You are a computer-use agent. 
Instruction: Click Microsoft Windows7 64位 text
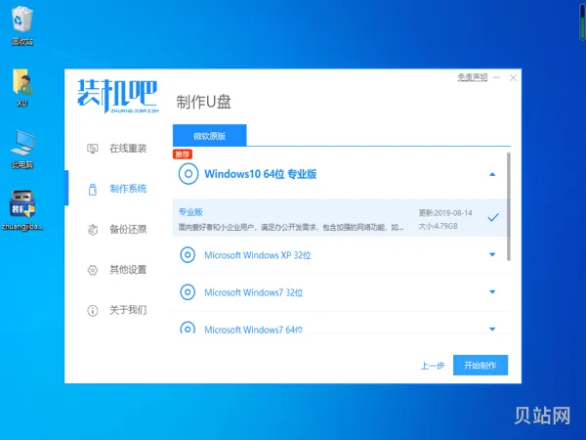(253, 330)
